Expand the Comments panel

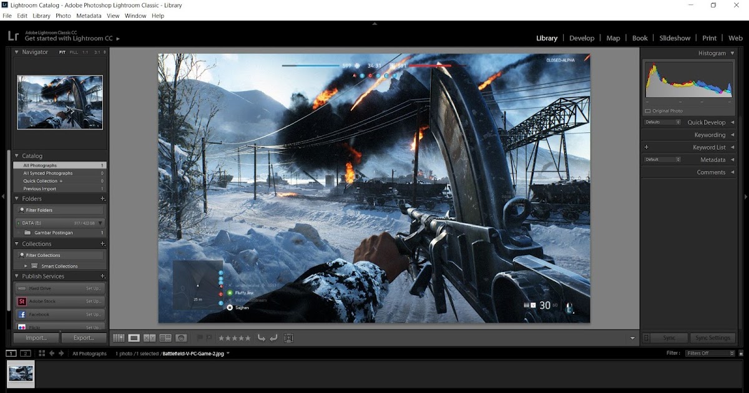[x=732, y=173]
